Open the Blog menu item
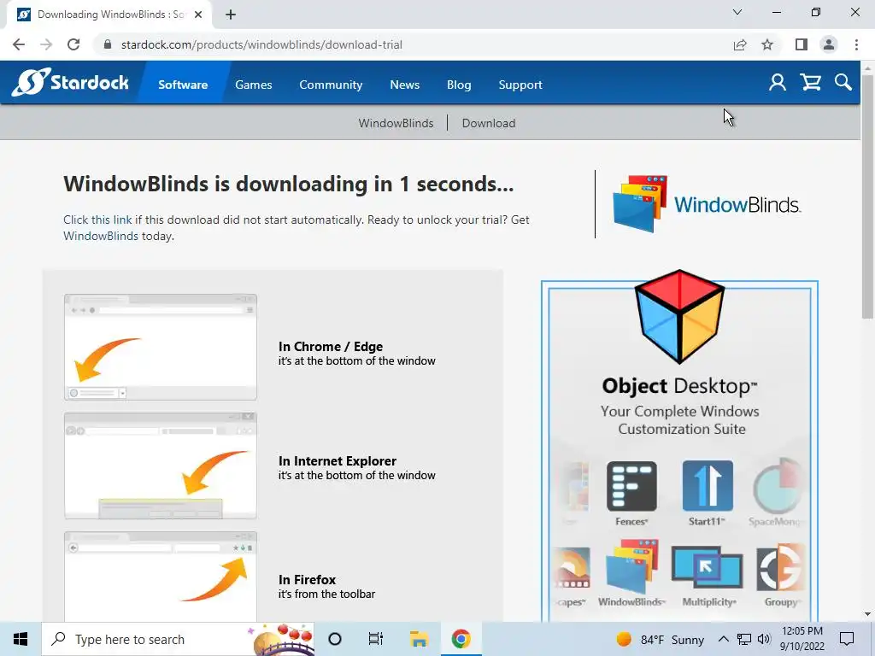This screenshot has width=875, height=656. click(x=459, y=85)
